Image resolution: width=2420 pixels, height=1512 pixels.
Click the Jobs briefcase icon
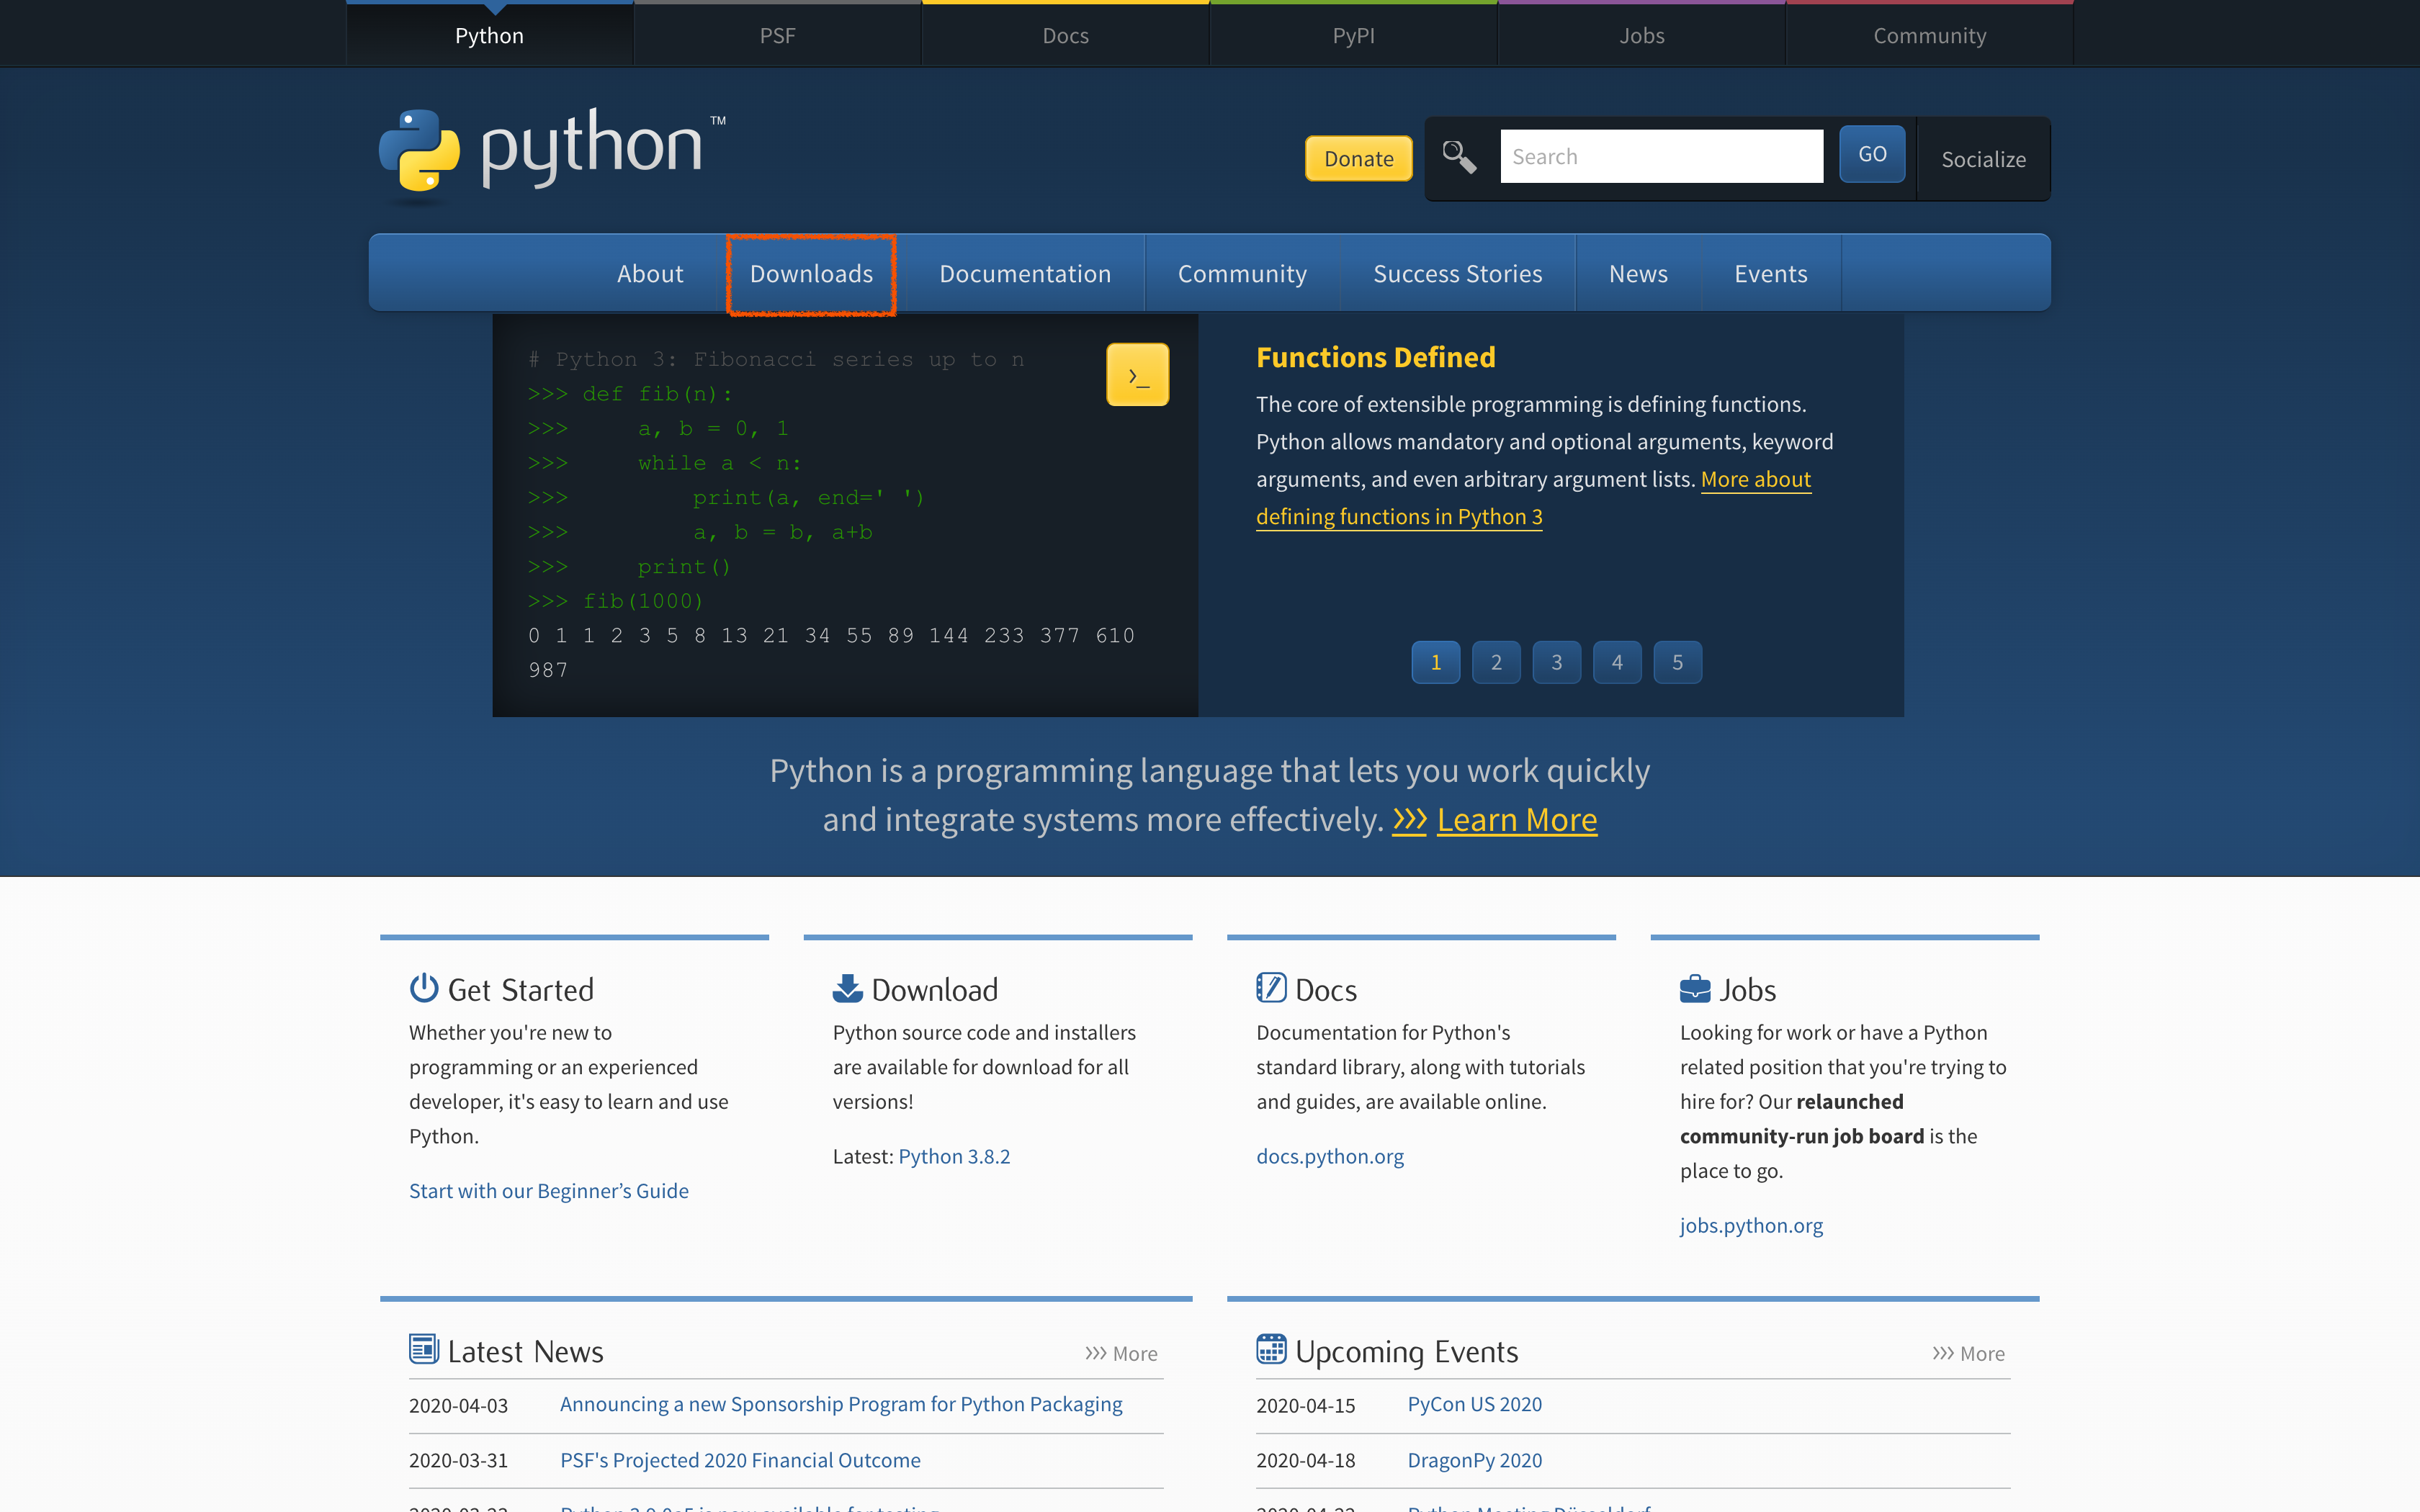[x=1694, y=988]
